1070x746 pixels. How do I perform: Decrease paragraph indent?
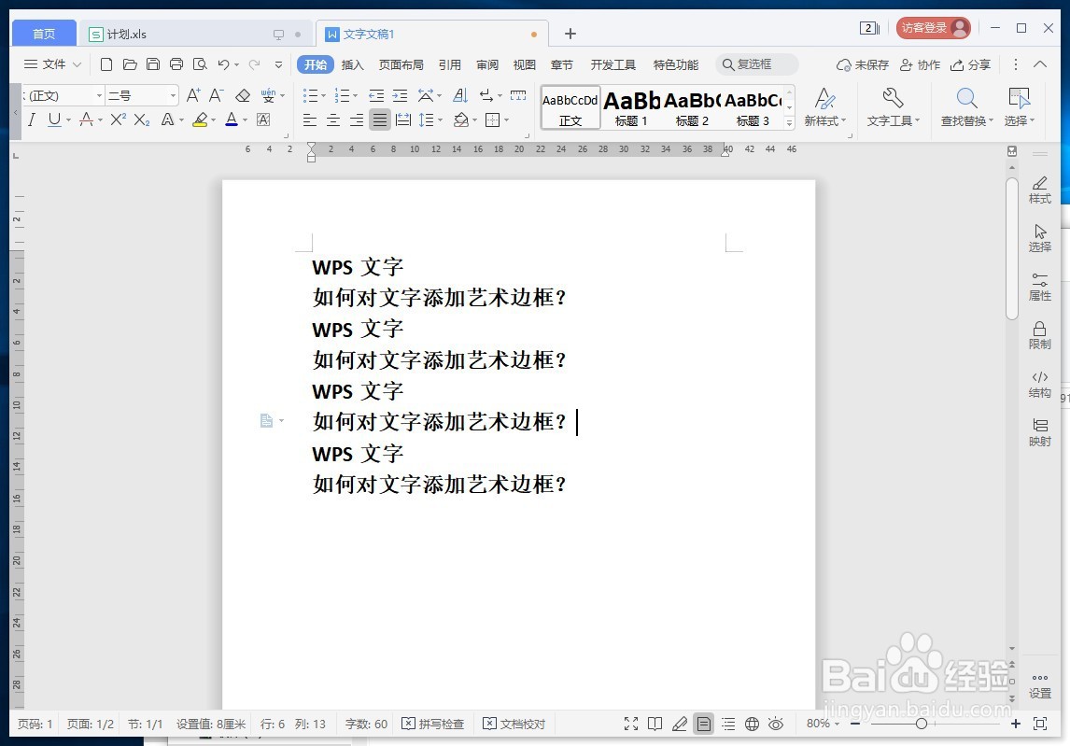coord(376,95)
